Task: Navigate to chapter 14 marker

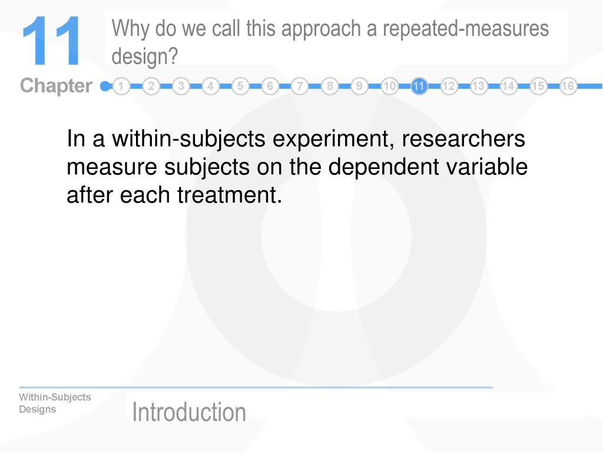Action: 508,86
